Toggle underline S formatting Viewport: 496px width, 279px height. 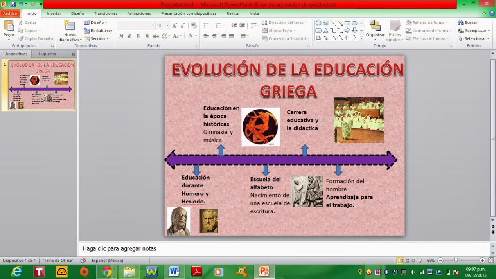coord(138,36)
